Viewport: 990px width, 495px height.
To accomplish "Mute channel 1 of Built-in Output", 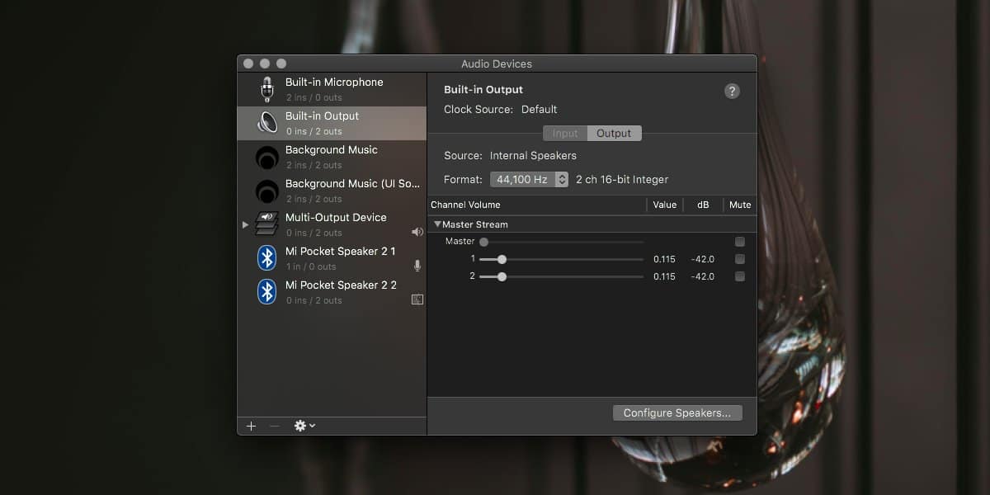I will [x=740, y=258].
